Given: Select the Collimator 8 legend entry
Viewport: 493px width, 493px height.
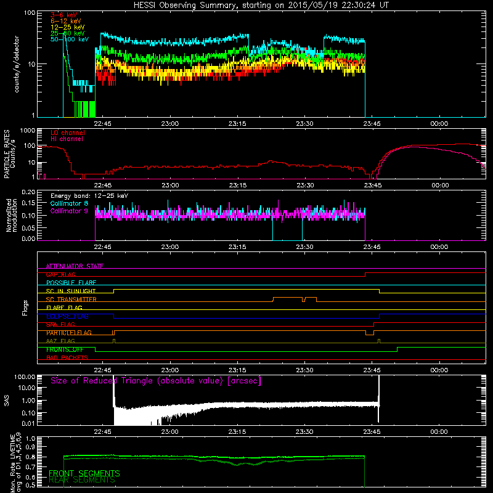Looking at the screenshot, I should pos(69,203).
